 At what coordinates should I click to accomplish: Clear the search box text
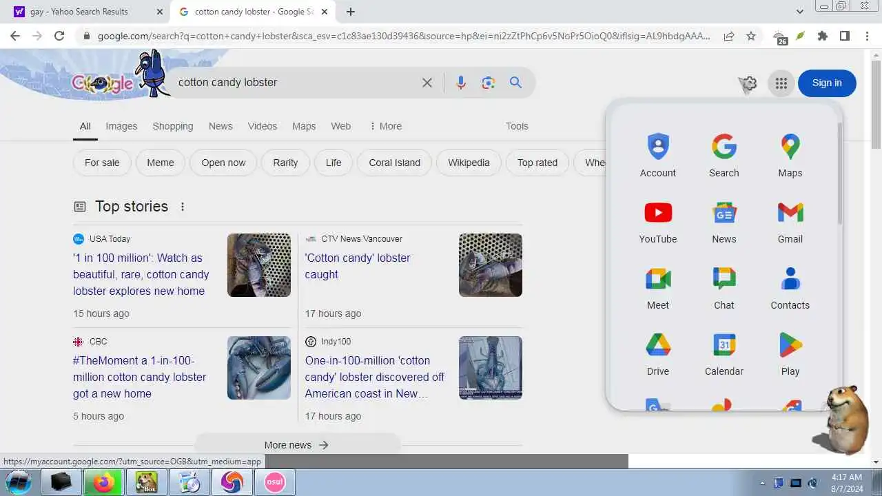click(x=427, y=83)
